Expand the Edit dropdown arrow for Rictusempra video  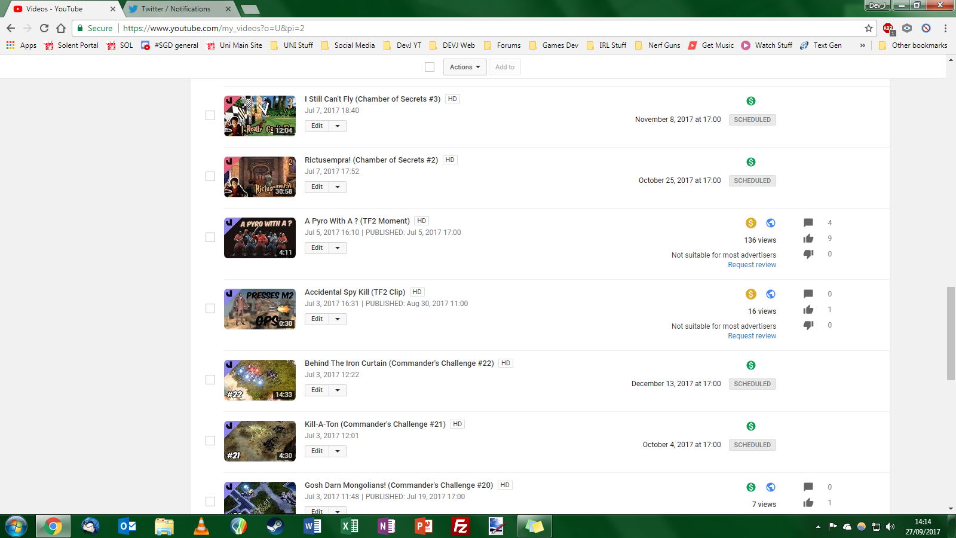pos(338,187)
